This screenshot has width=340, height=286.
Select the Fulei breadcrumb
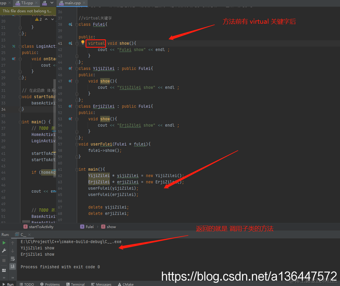pos(87,227)
